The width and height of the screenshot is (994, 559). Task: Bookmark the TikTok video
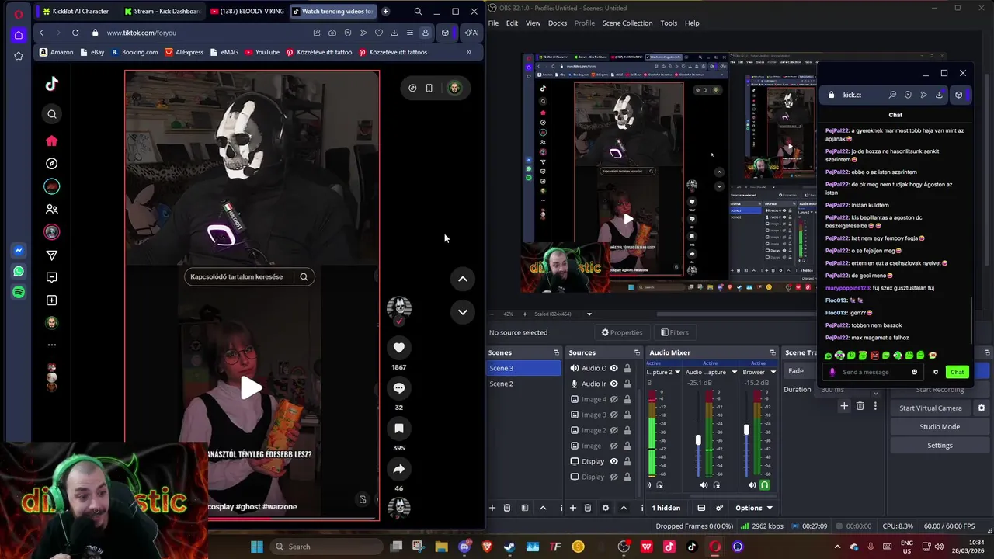(399, 429)
